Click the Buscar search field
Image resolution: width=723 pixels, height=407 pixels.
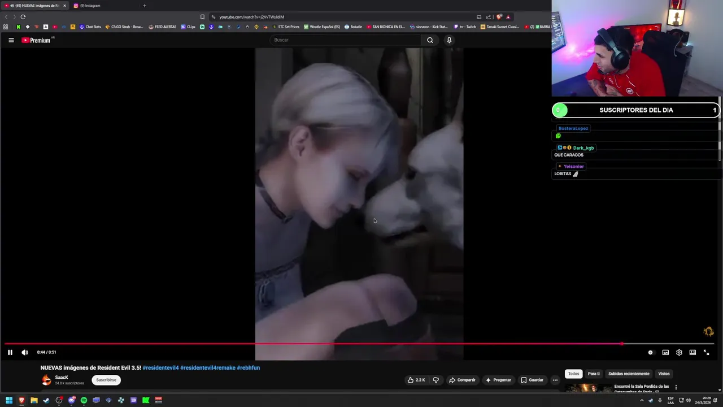point(345,40)
